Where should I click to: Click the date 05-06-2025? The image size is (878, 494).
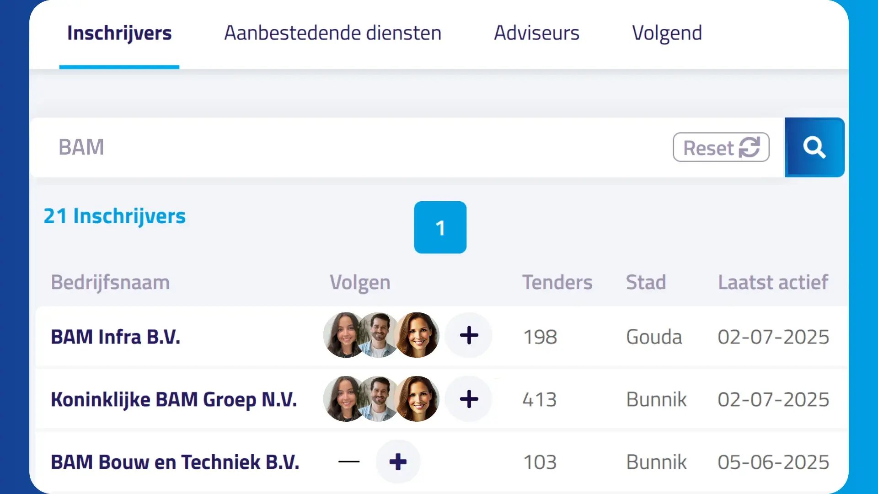[x=773, y=462]
